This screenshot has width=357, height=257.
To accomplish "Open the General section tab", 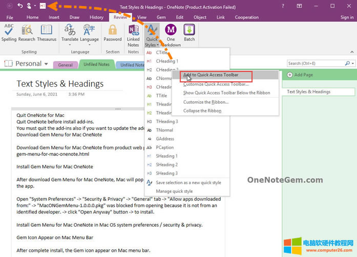I will tap(65, 65).
